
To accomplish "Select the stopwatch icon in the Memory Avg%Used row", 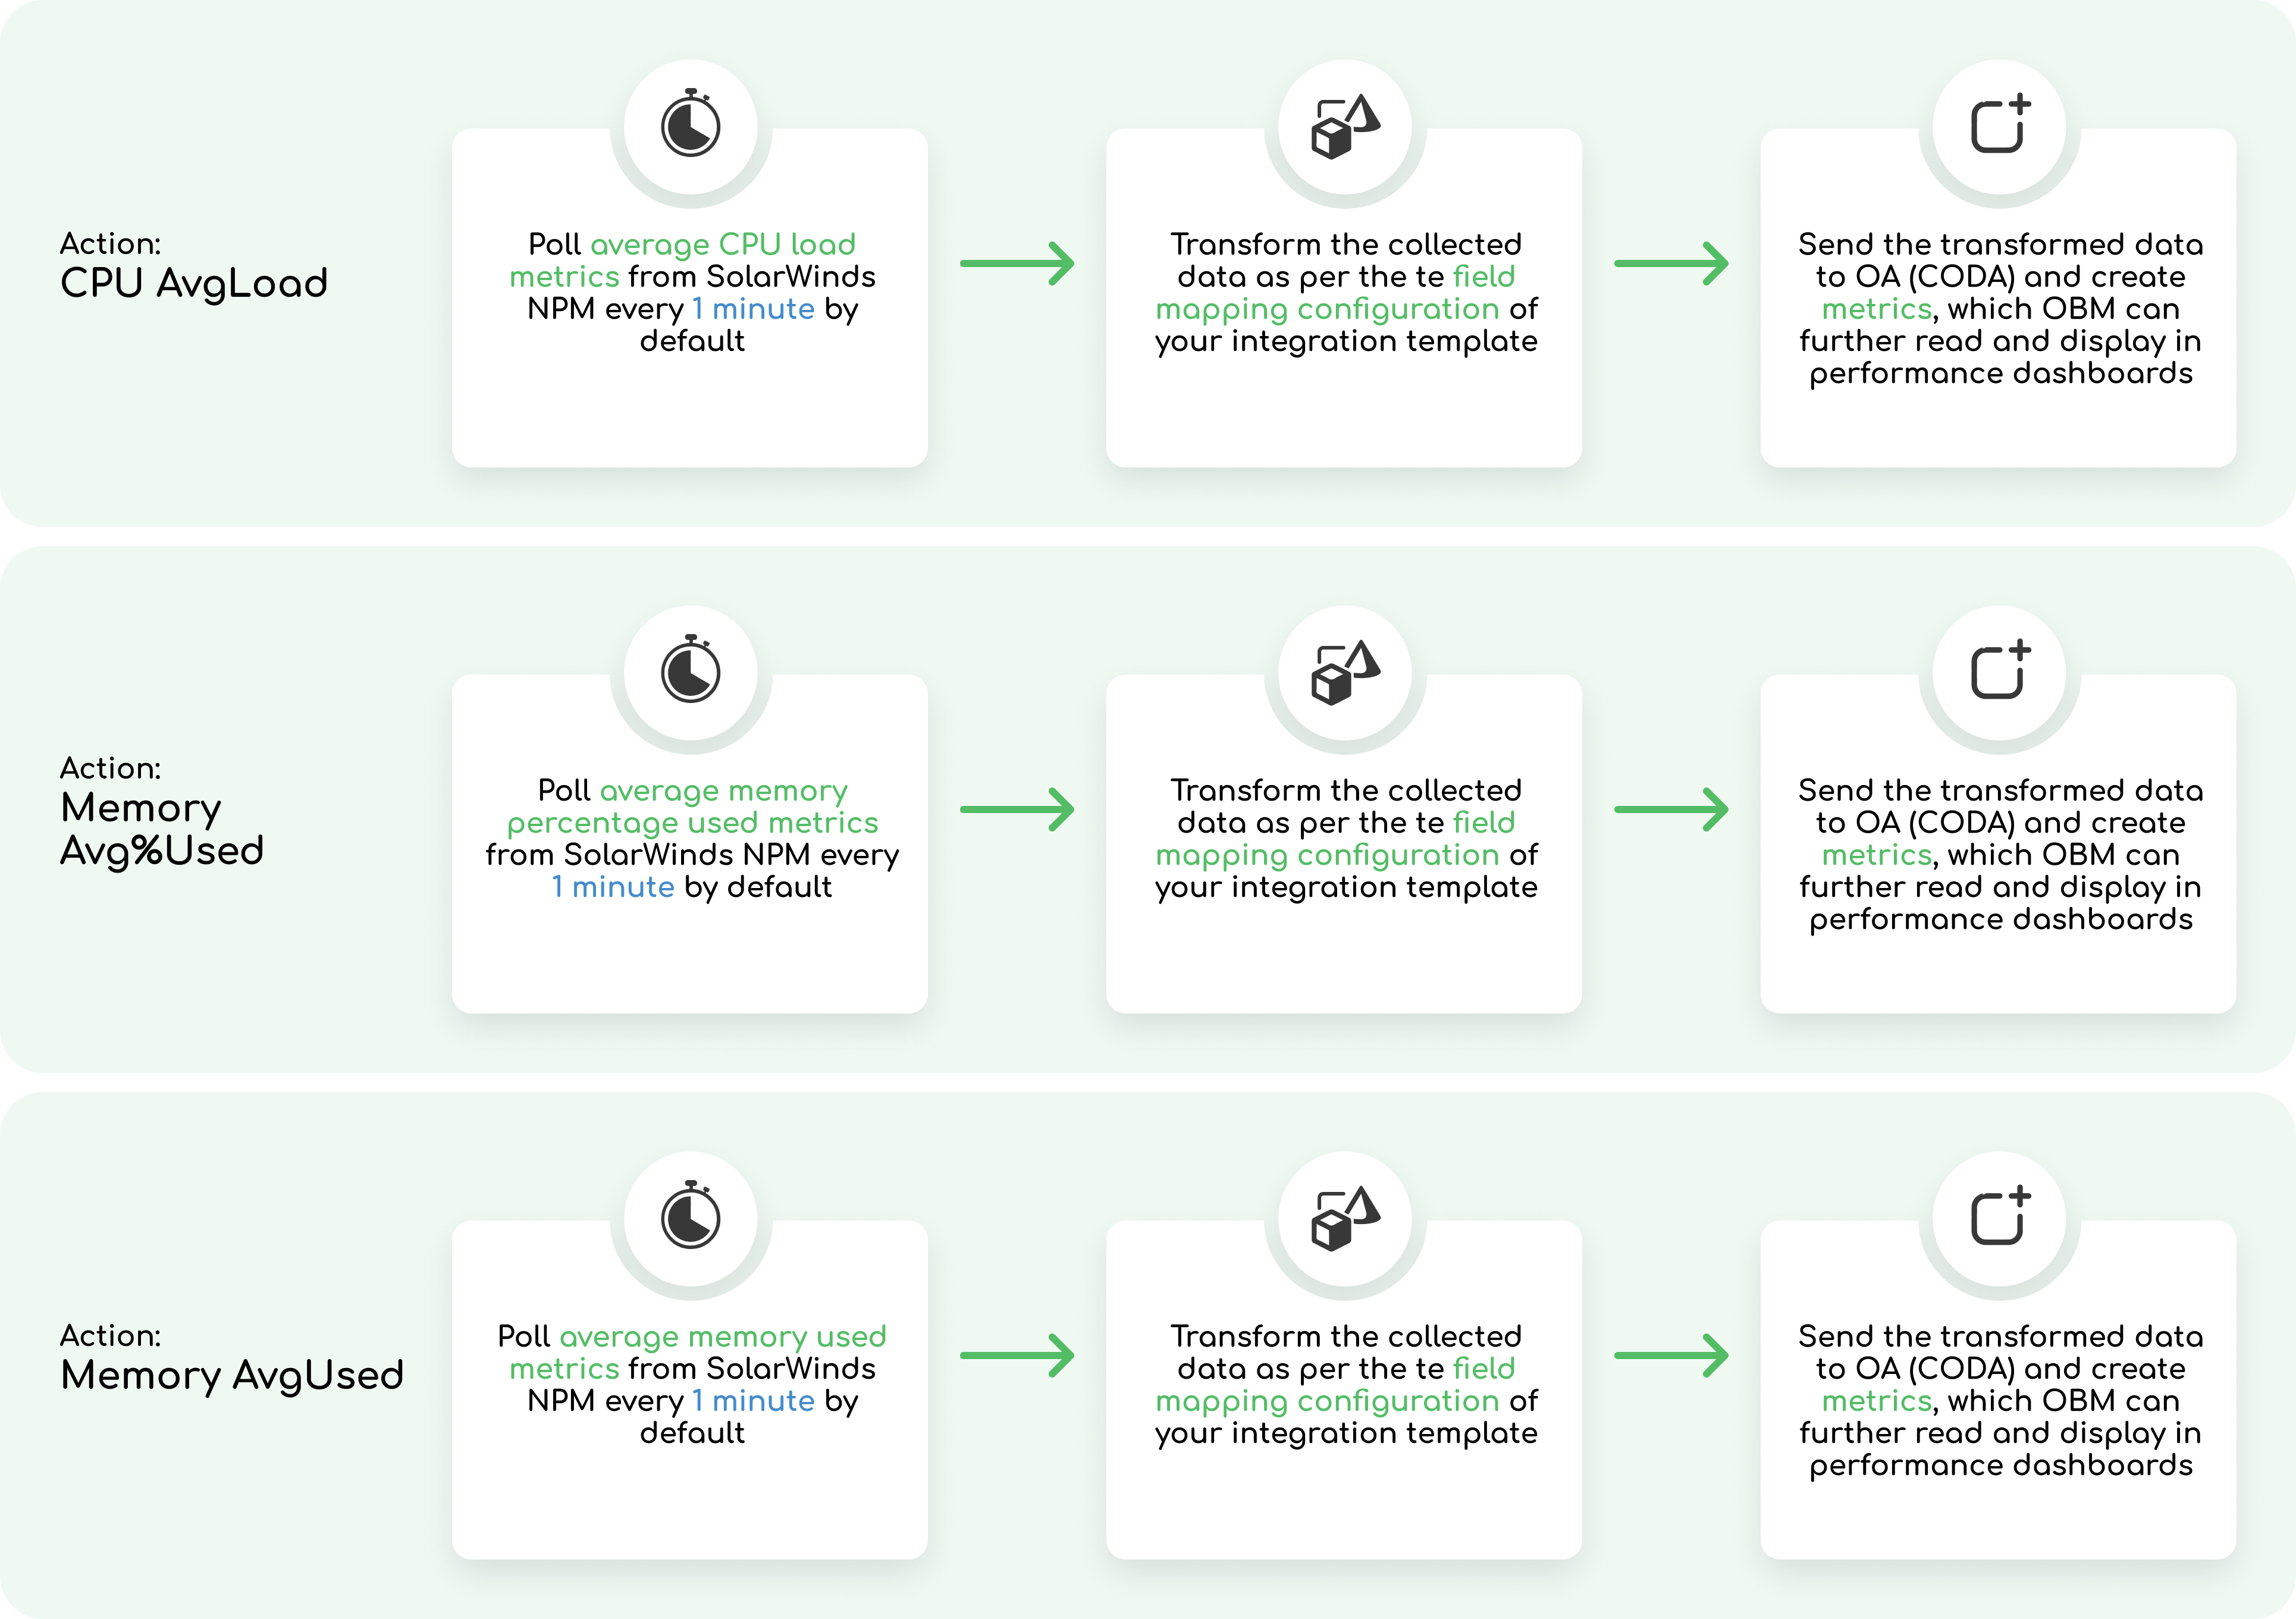I will point(690,670).
